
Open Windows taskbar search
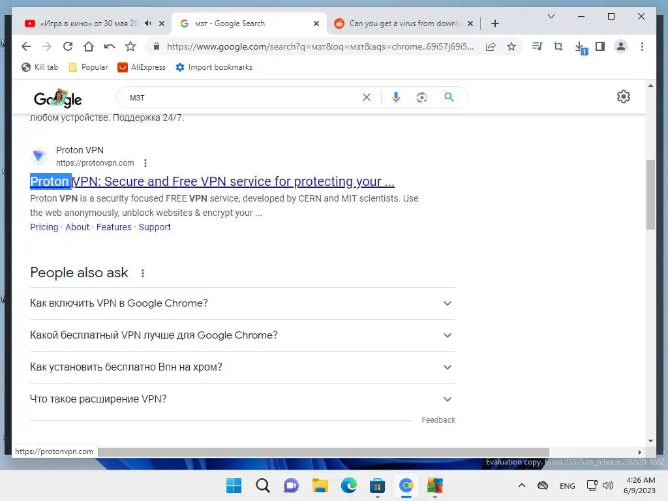[x=262, y=485]
